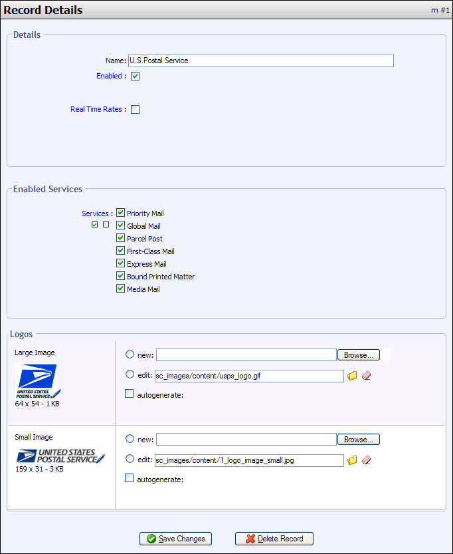The width and height of the screenshot is (453, 554).
Task: Click the Delete Record button
Action: 274,539
